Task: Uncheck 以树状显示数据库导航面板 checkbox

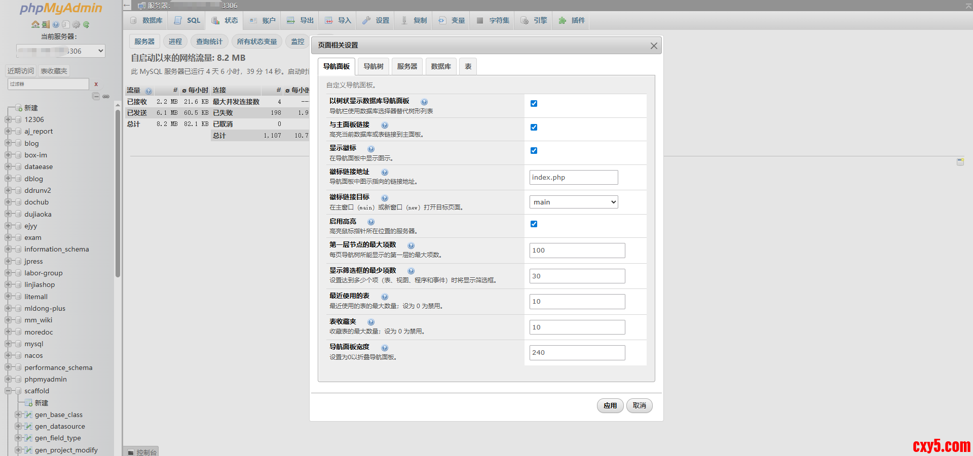Action: (534, 104)
